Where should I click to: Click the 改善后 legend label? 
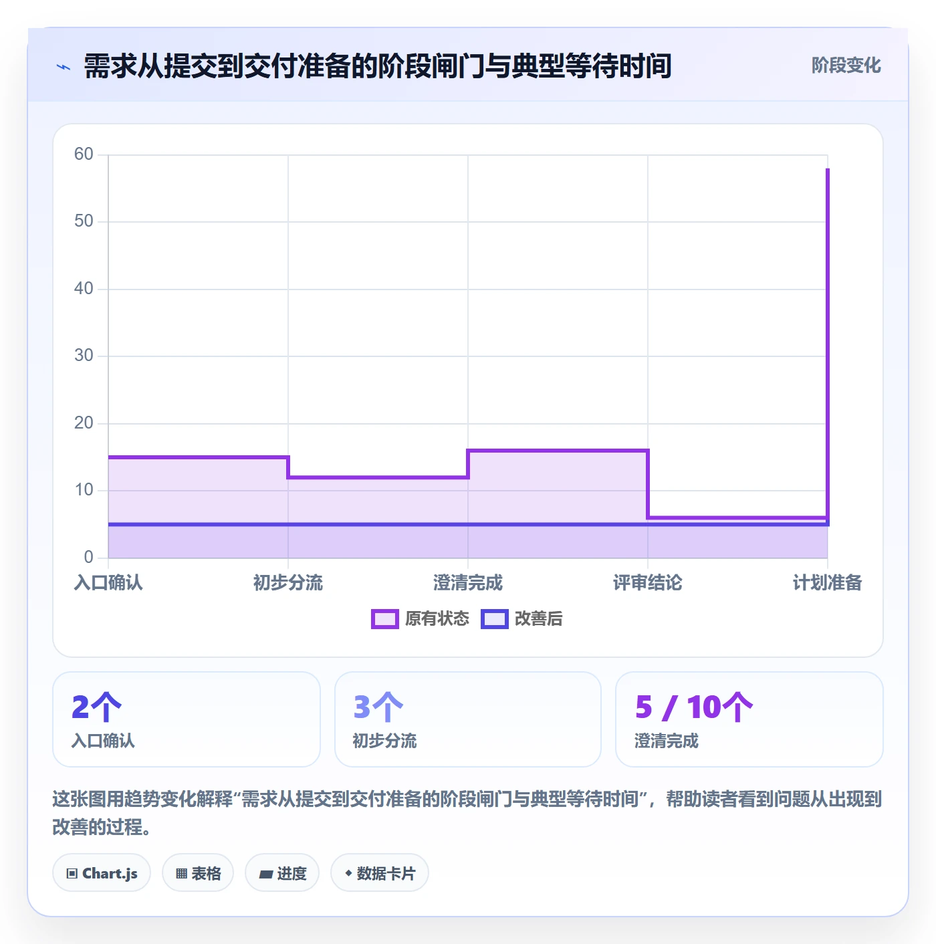(x=539, y=619)
